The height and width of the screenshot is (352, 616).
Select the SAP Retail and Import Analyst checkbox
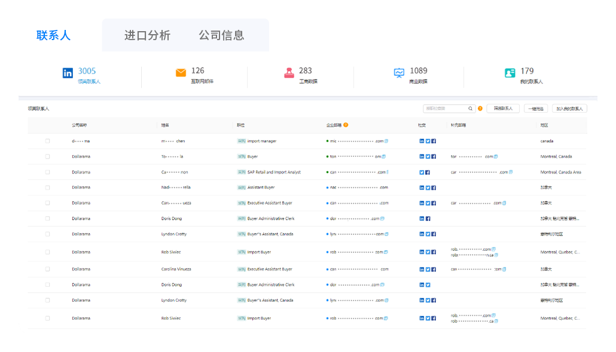[x=47, y=172]
